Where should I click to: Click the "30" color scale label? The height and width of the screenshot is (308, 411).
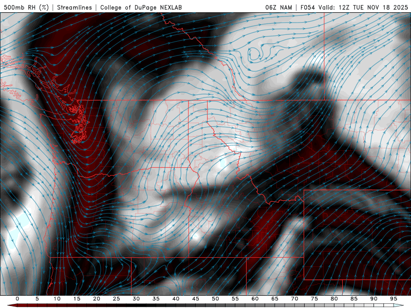point(136,299)
